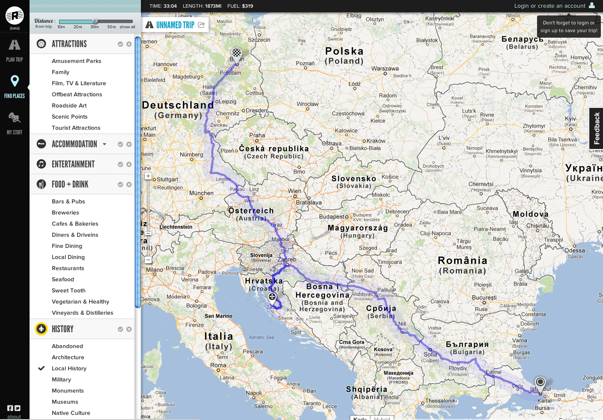Click Login or create an account link
Viewport: 603px width, 420px height.
point(549,6)
